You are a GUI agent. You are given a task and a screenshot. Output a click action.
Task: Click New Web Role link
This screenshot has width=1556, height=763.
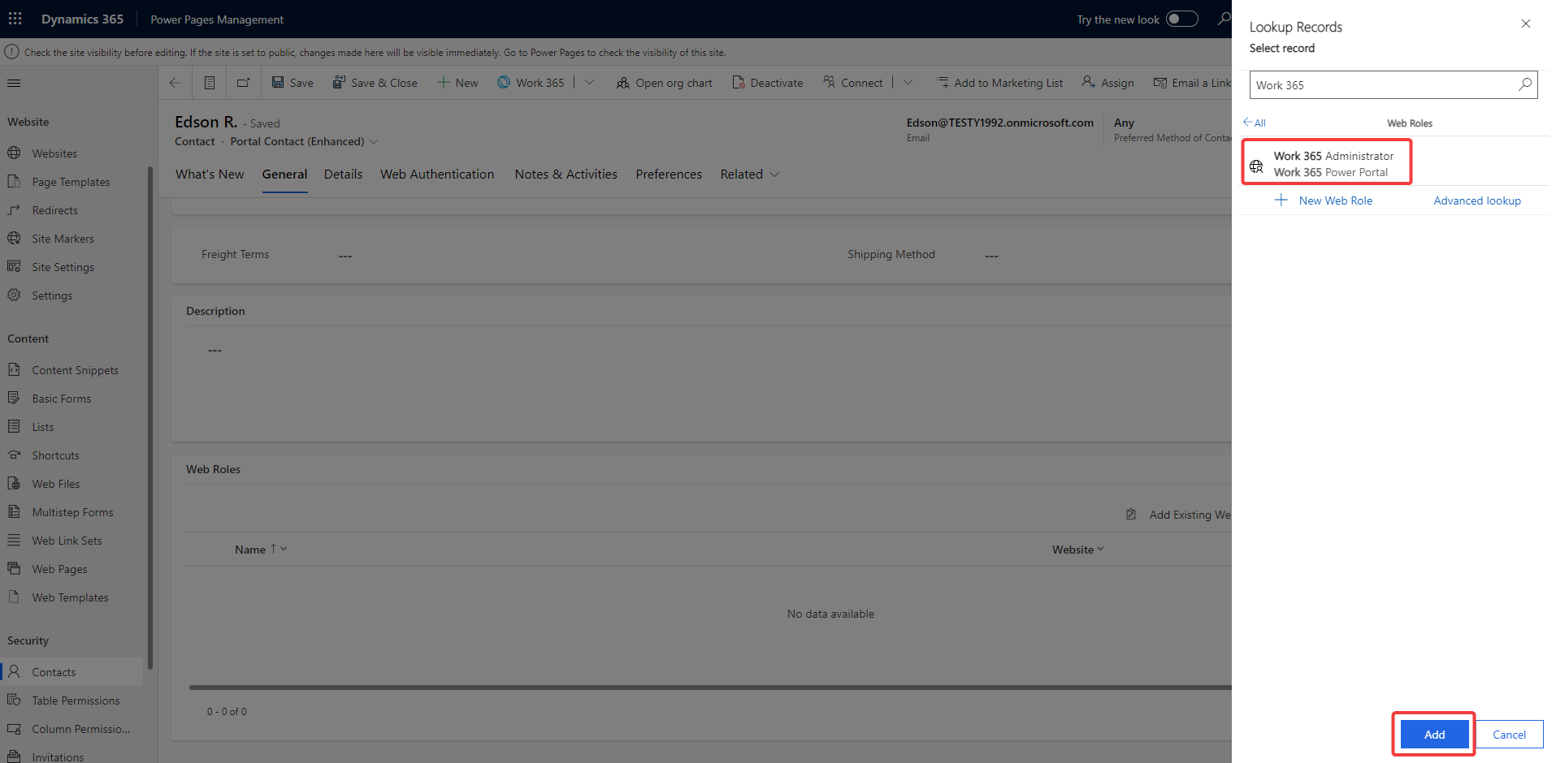pos(1324,200)
